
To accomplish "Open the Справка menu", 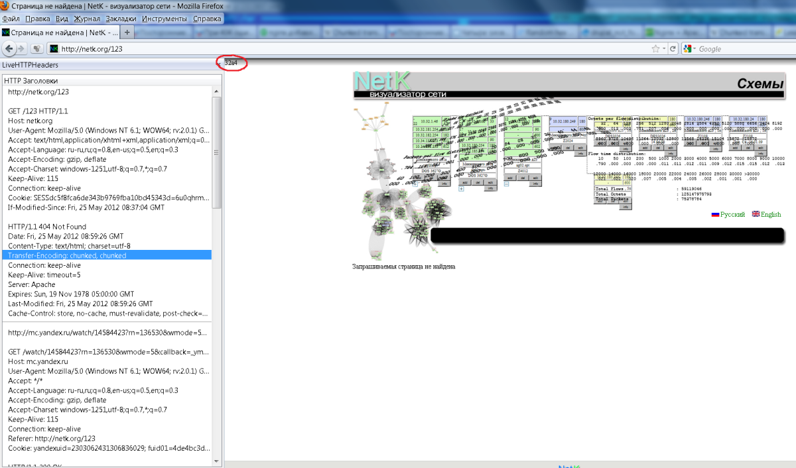I will (x=207, y=19).
